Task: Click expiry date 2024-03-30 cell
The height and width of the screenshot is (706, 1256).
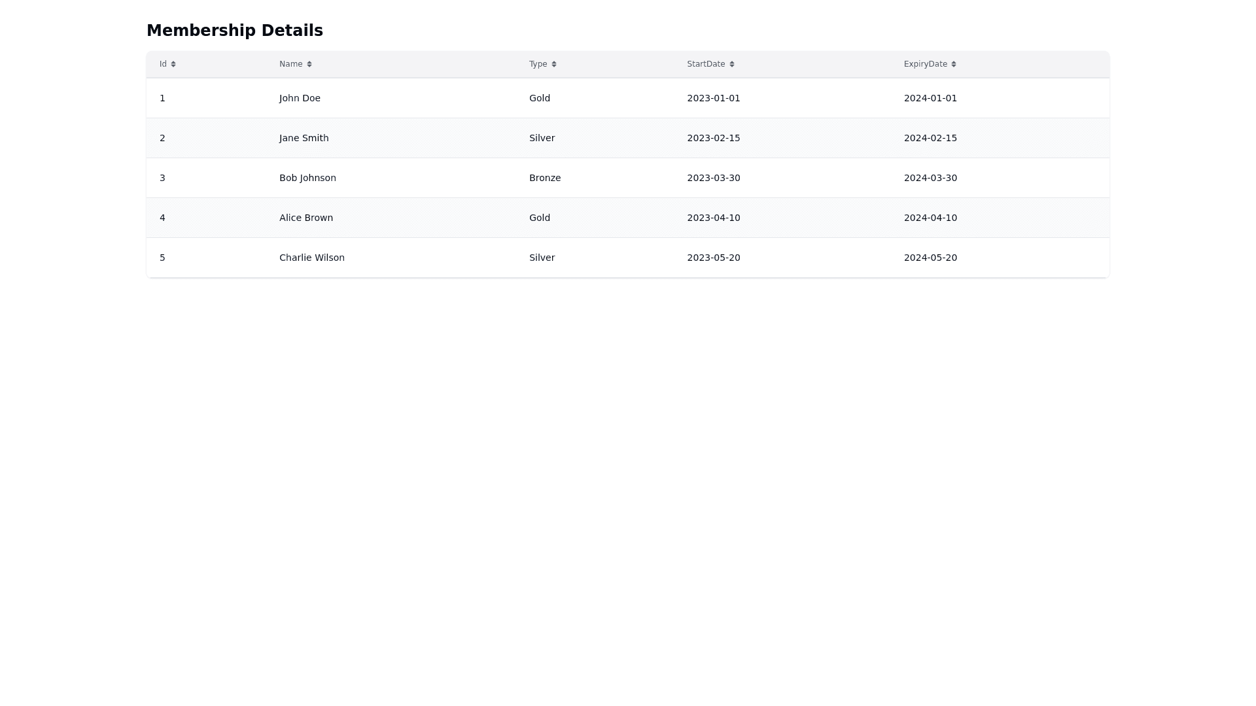Action: (930, 178)
